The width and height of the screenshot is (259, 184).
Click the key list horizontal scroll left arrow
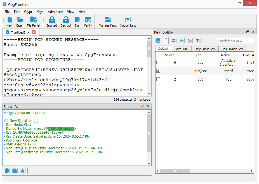158,171
